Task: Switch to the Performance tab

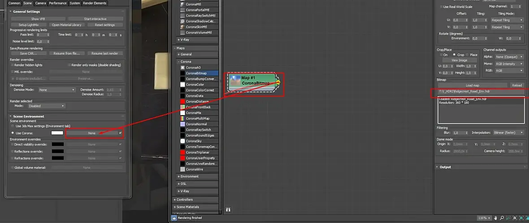Action: (x=58, y=3)
